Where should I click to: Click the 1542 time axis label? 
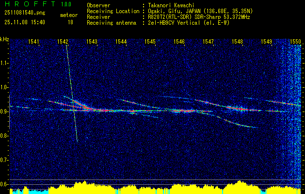(63, 41)
